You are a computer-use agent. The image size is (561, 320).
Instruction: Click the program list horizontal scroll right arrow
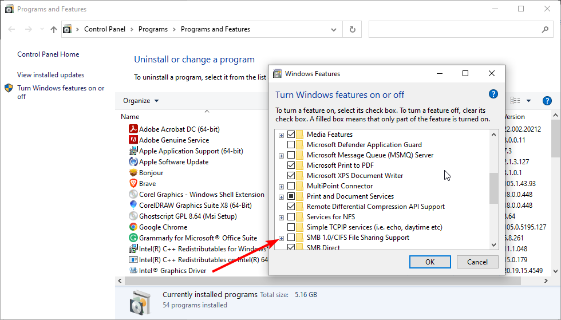tap(546, 281)
